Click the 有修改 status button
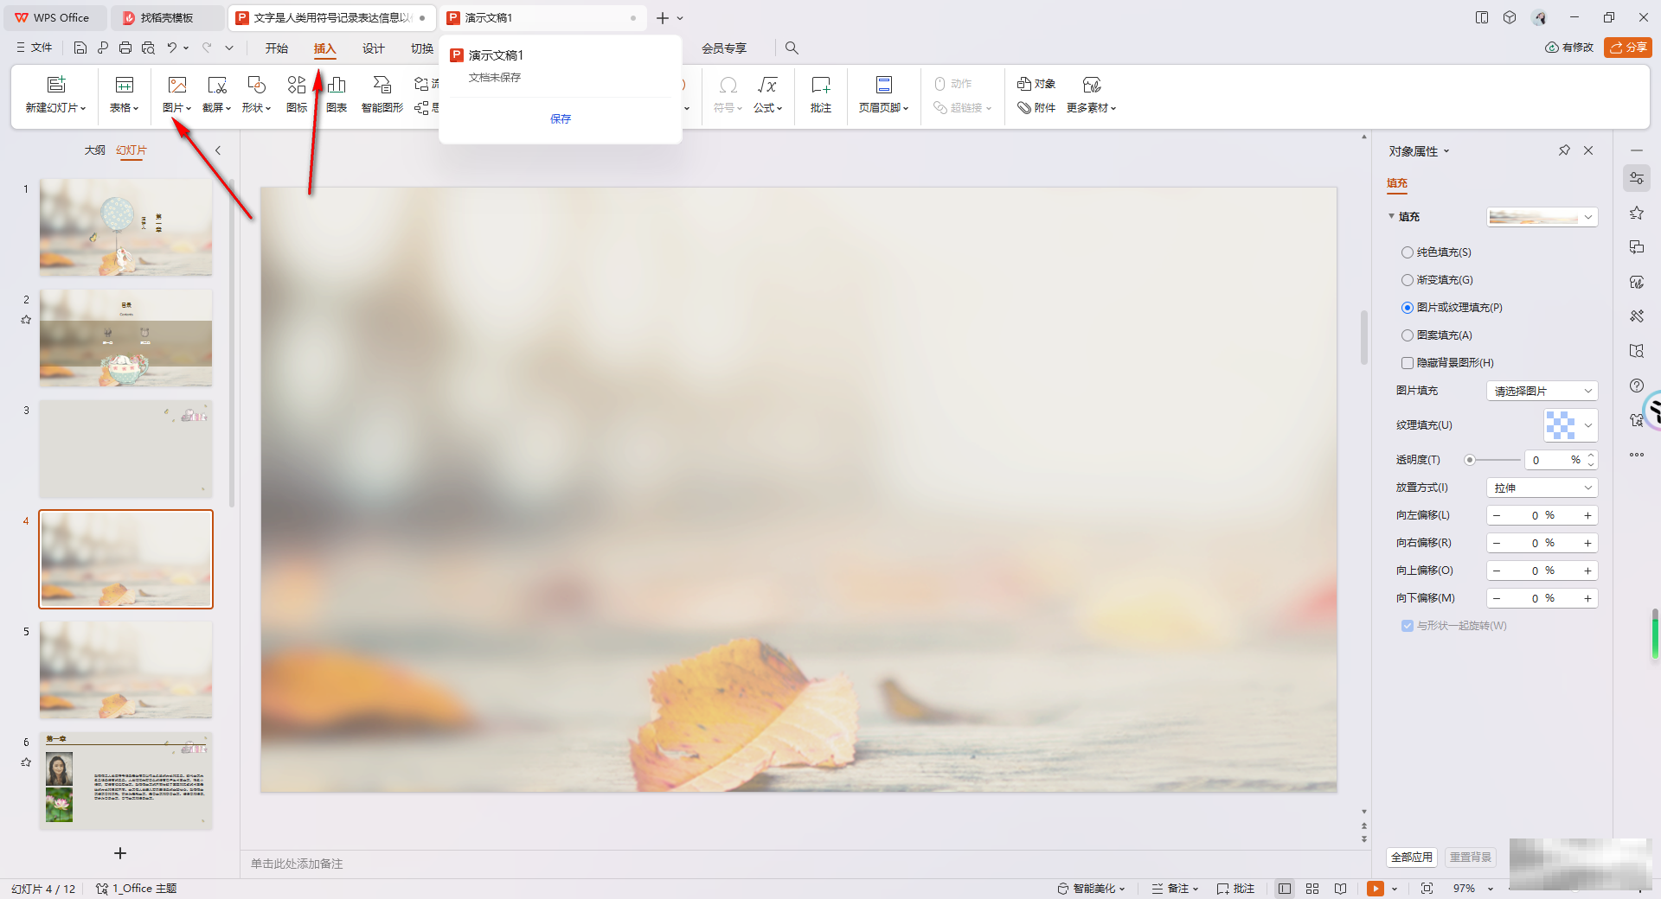 [x=1569, y=48]
